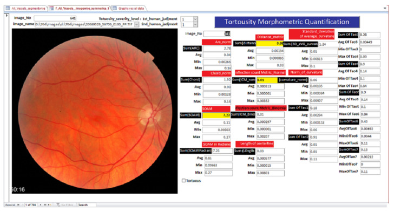
Task: Click the record Search box
Action: pos(87,205)
